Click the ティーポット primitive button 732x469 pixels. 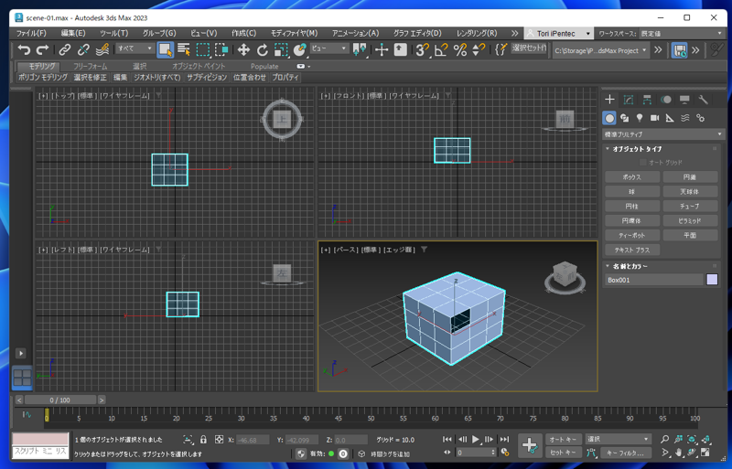[x=632, y=235]
